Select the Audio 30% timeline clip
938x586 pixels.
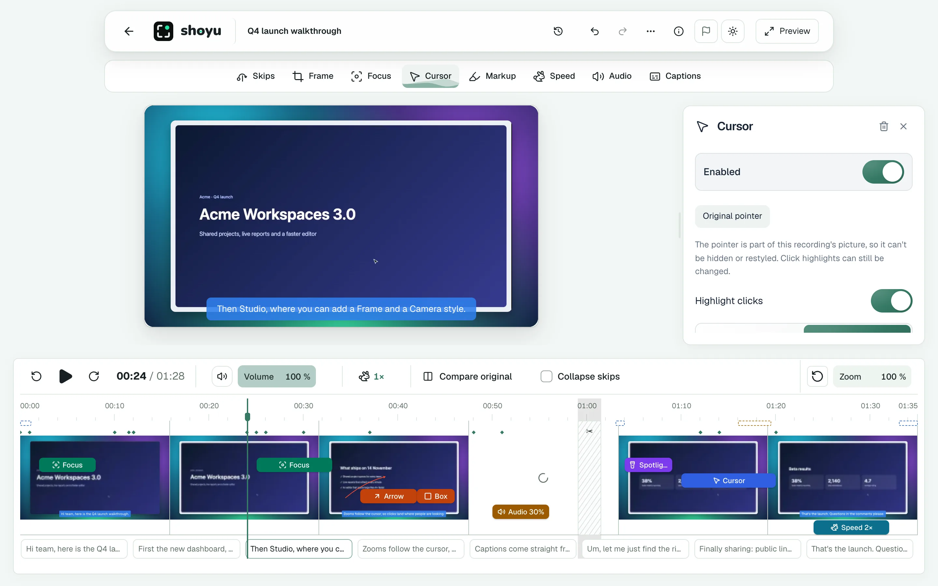pyautogui.click(x=520, y=511)
